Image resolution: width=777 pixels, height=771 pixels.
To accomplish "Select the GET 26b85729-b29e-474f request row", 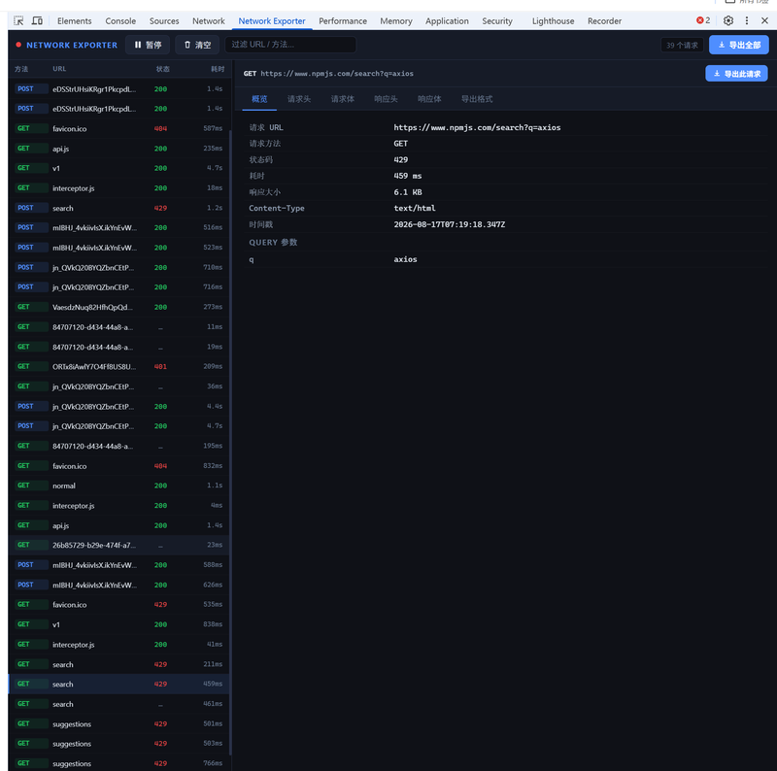I will [118, 545].
